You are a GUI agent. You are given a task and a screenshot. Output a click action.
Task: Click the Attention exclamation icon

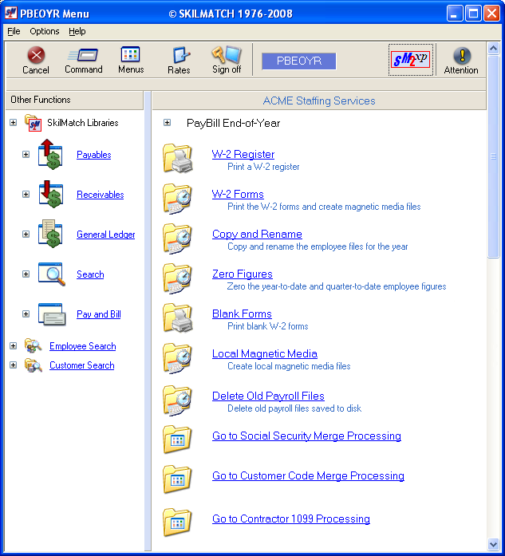point(462,56)
